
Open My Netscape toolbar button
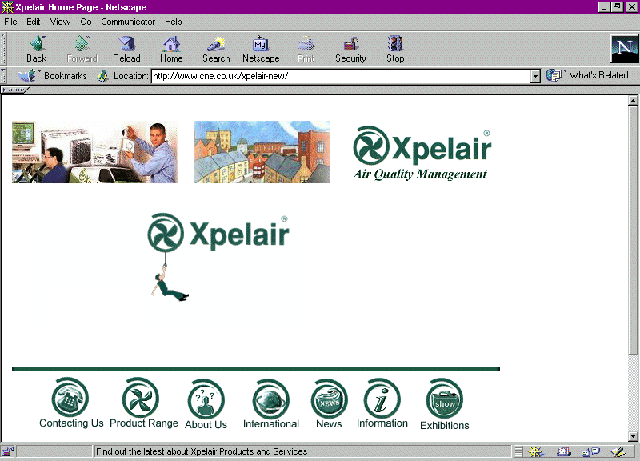[x=261, y=49]
